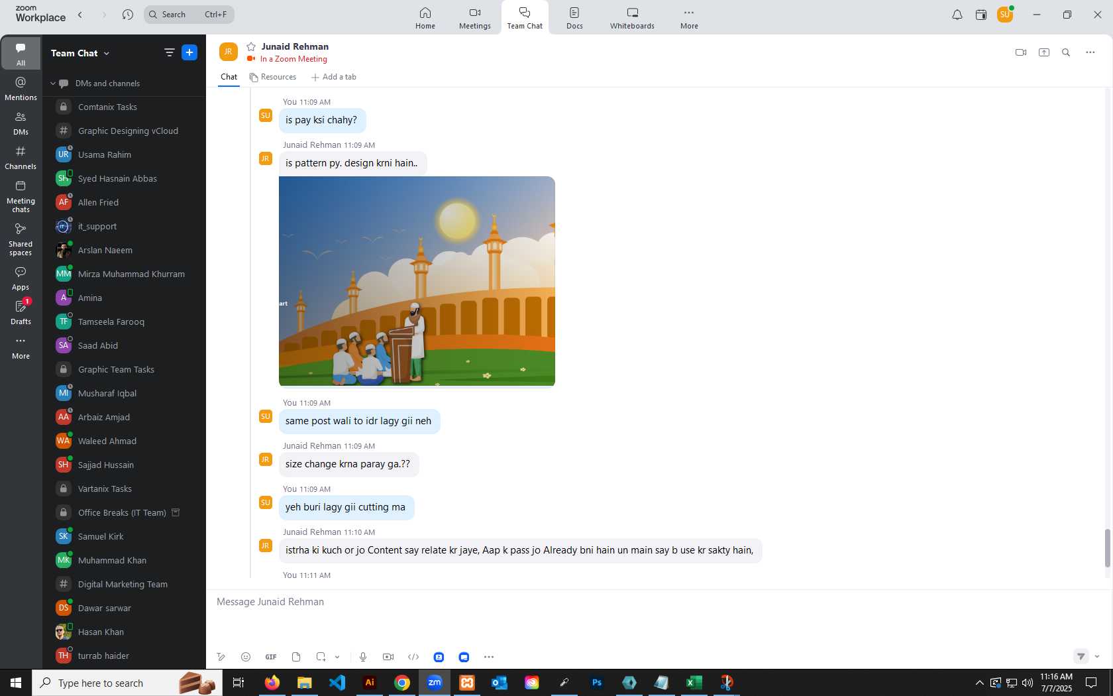Open chat with Mirza Muhammad Khurram
1113x696 pixels.
pyautogui.click(x=125, y=274)
